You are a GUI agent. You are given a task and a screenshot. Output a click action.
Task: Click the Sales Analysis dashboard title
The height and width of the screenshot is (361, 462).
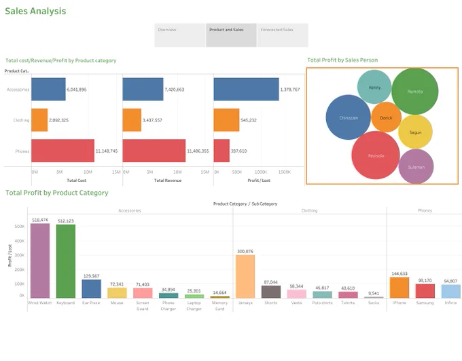pos(35,11)
